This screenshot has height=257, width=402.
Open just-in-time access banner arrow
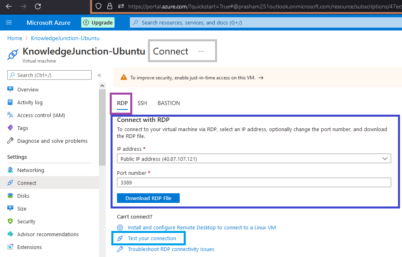(x=261, y=78)
